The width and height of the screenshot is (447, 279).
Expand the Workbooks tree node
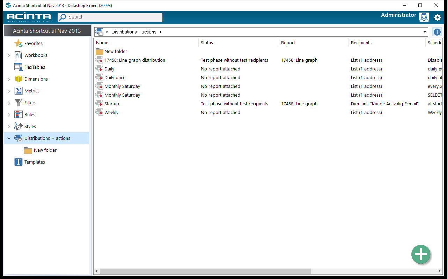9,55
